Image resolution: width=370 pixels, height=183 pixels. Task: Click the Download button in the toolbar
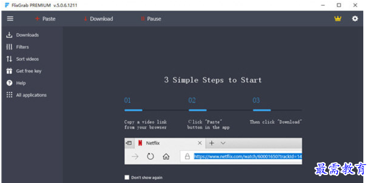click(x=98, y=19)
